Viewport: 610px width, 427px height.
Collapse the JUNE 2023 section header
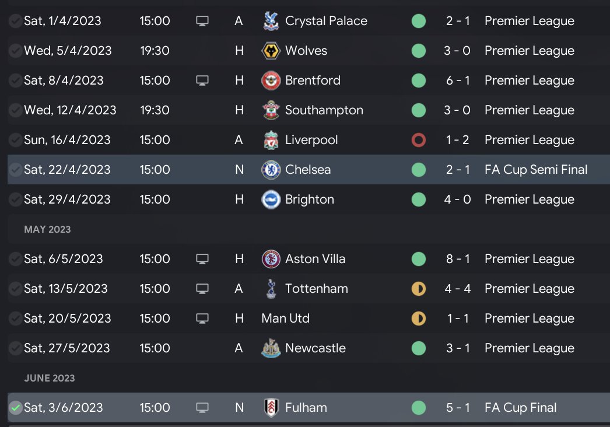[50, 378]
